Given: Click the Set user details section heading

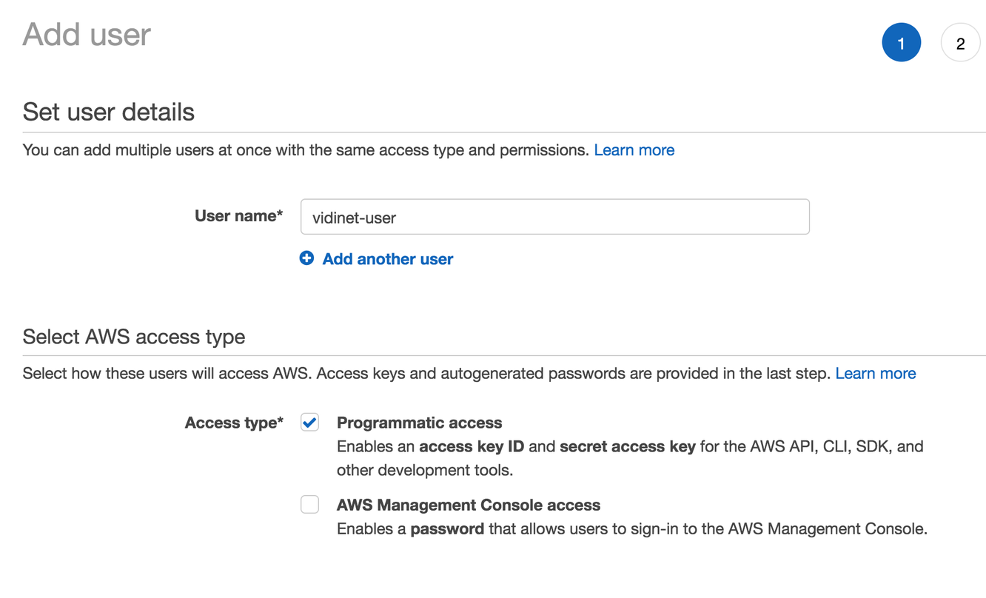Looking at the screenshot, I should (109, 112).
